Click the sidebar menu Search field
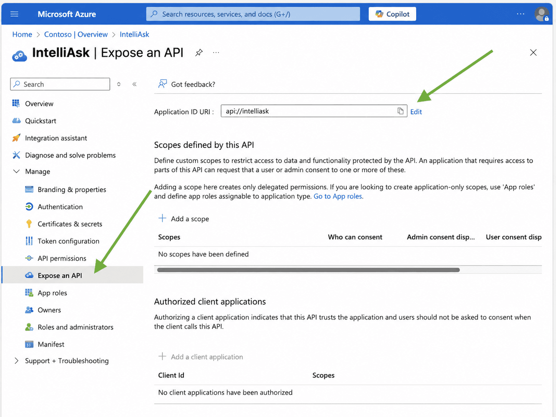 60,84
